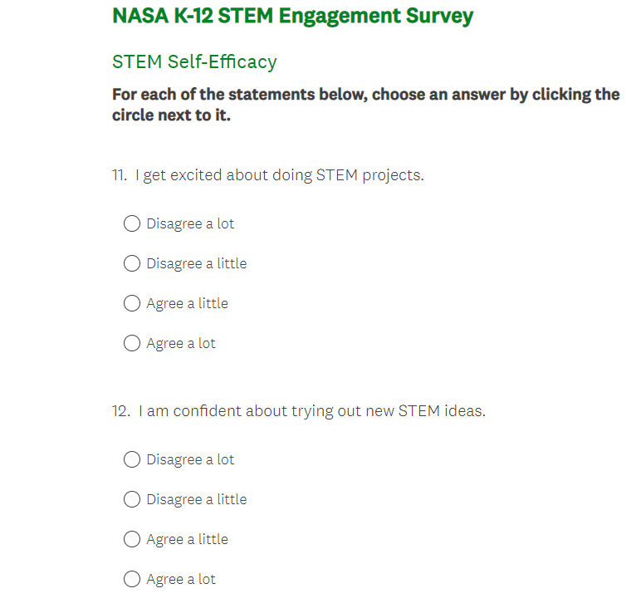Mark "Agree a lot" circle for STEM projects question
The width and height of the screenshot is (641, 613).
pyautogui.click(x=131, y=343)
